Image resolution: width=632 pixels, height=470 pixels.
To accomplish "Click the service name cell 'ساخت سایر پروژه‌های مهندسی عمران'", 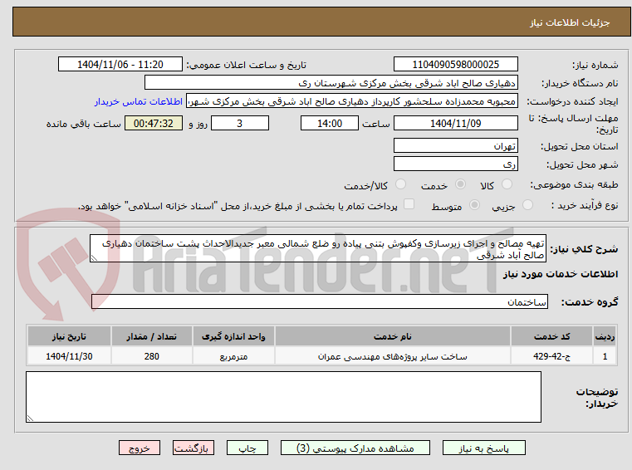I will coord(393,356).
